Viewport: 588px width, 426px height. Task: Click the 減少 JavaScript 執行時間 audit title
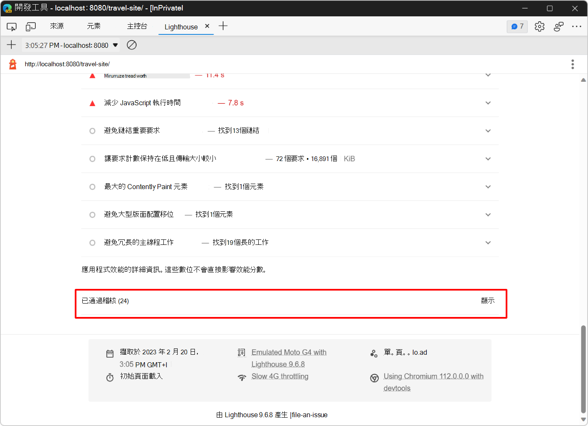pos(142,103)
